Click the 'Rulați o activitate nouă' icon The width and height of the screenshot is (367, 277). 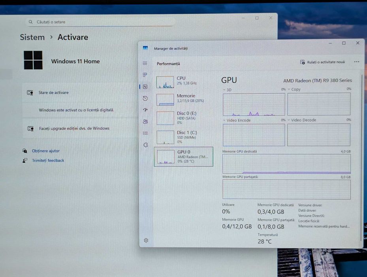pyautogui.click(x=302, y=62)
